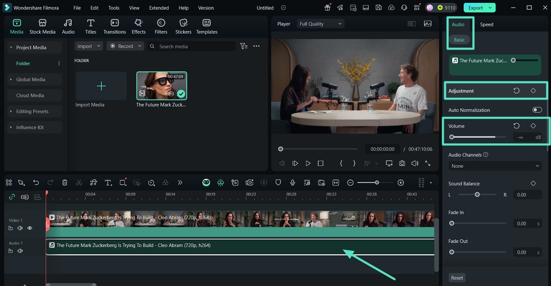Switch to the Speed tab

(x=487, y=24)
